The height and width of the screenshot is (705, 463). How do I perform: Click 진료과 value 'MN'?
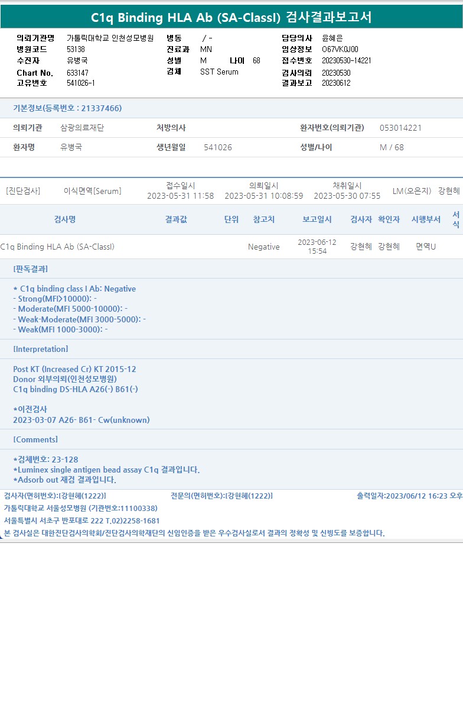tap(206, 49)
